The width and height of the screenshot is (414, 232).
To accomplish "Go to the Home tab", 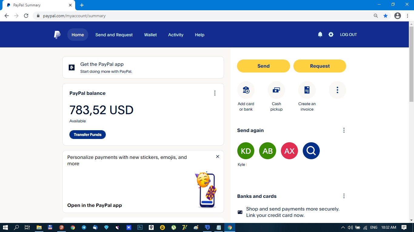I will tap(78, 35).
